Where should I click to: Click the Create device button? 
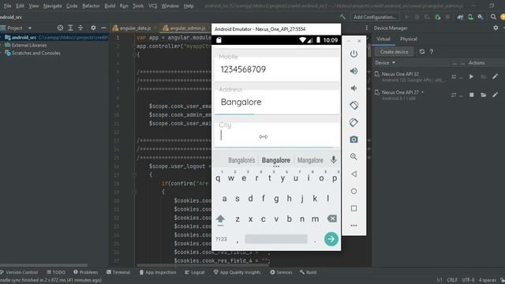(x=394, y=52)
